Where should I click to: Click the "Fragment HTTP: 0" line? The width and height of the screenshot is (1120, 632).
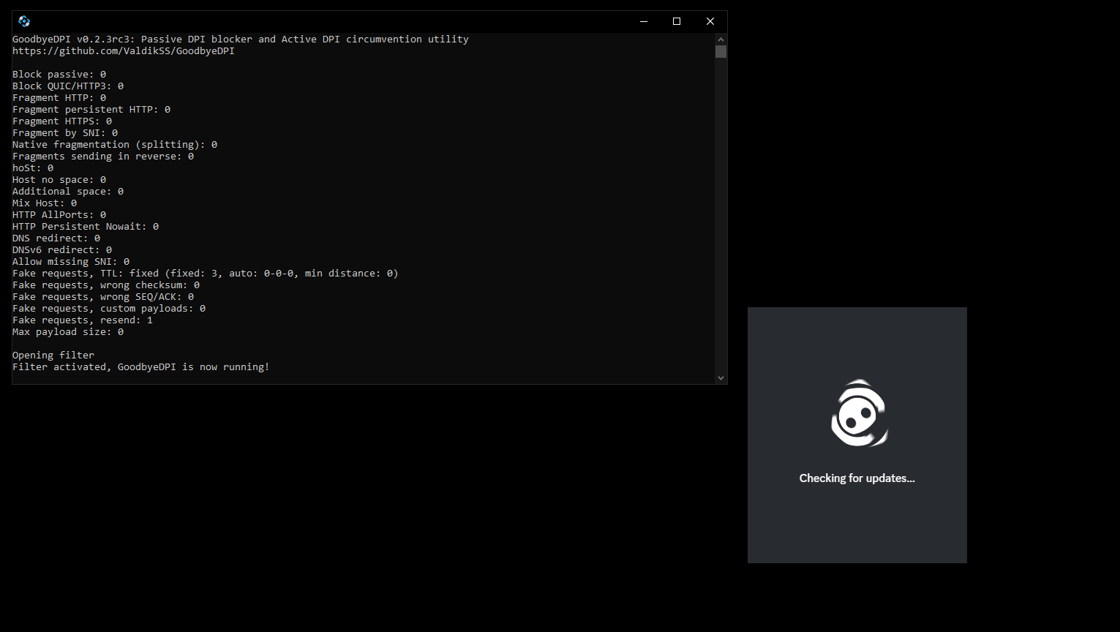coord(59,98)
